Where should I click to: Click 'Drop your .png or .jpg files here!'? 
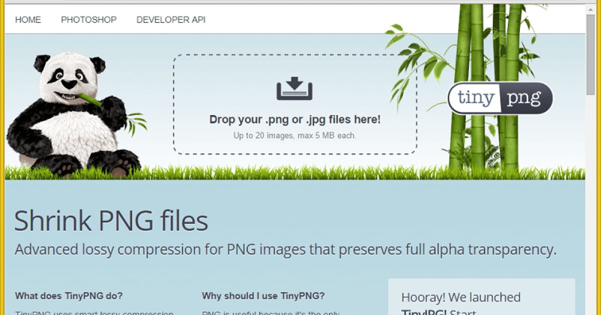(294, 120)
